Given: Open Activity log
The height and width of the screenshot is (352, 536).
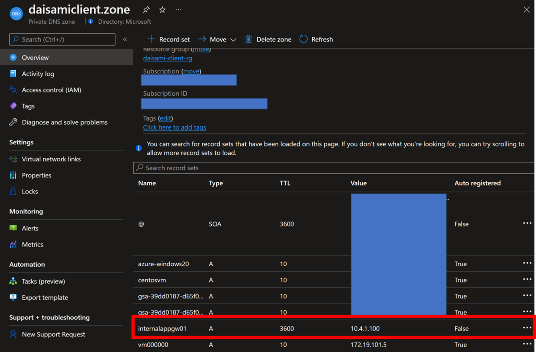Looking at the screenshot, I should [x=38, y=74].
